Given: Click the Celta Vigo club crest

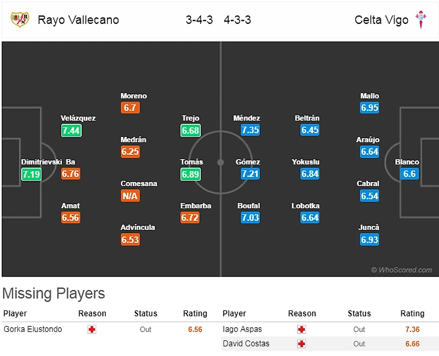Looking at the screenshot, I should pos(423,19).
